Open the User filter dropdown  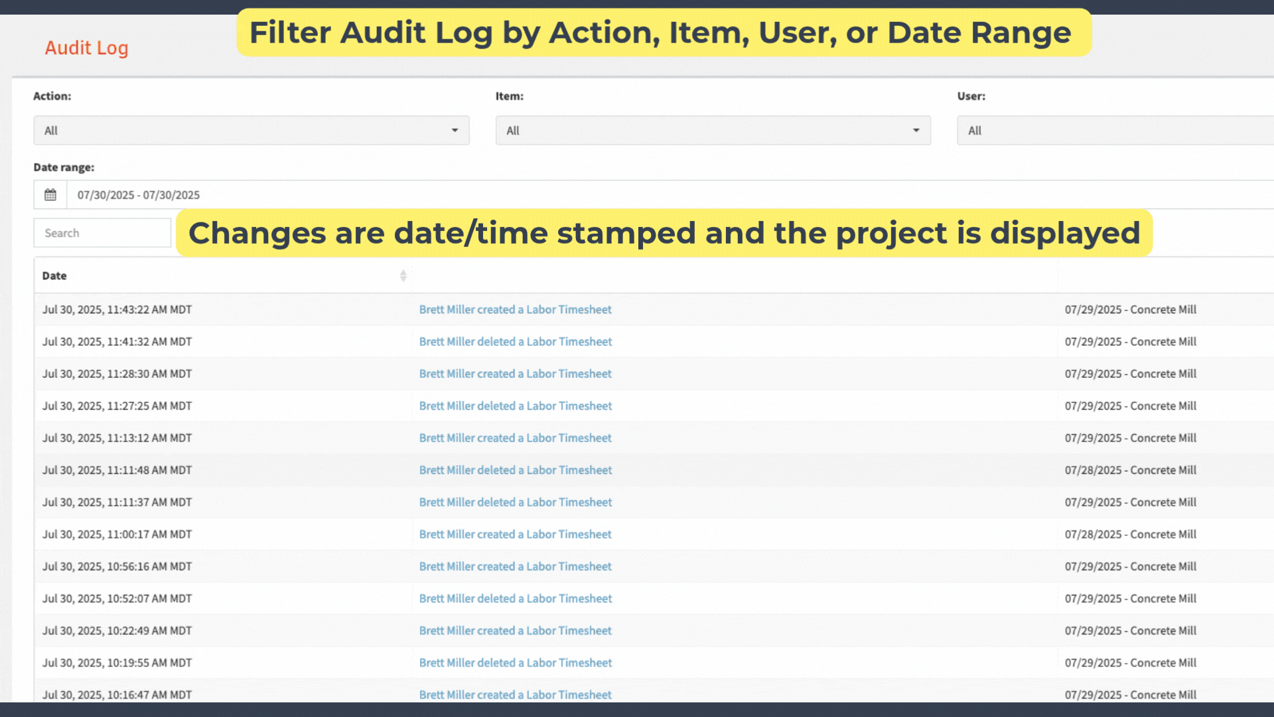(x=1115, y=131)
